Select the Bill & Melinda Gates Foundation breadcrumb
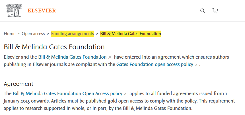Image resolution: width=245 pixels, height=115 pixels. coord(130,34)
